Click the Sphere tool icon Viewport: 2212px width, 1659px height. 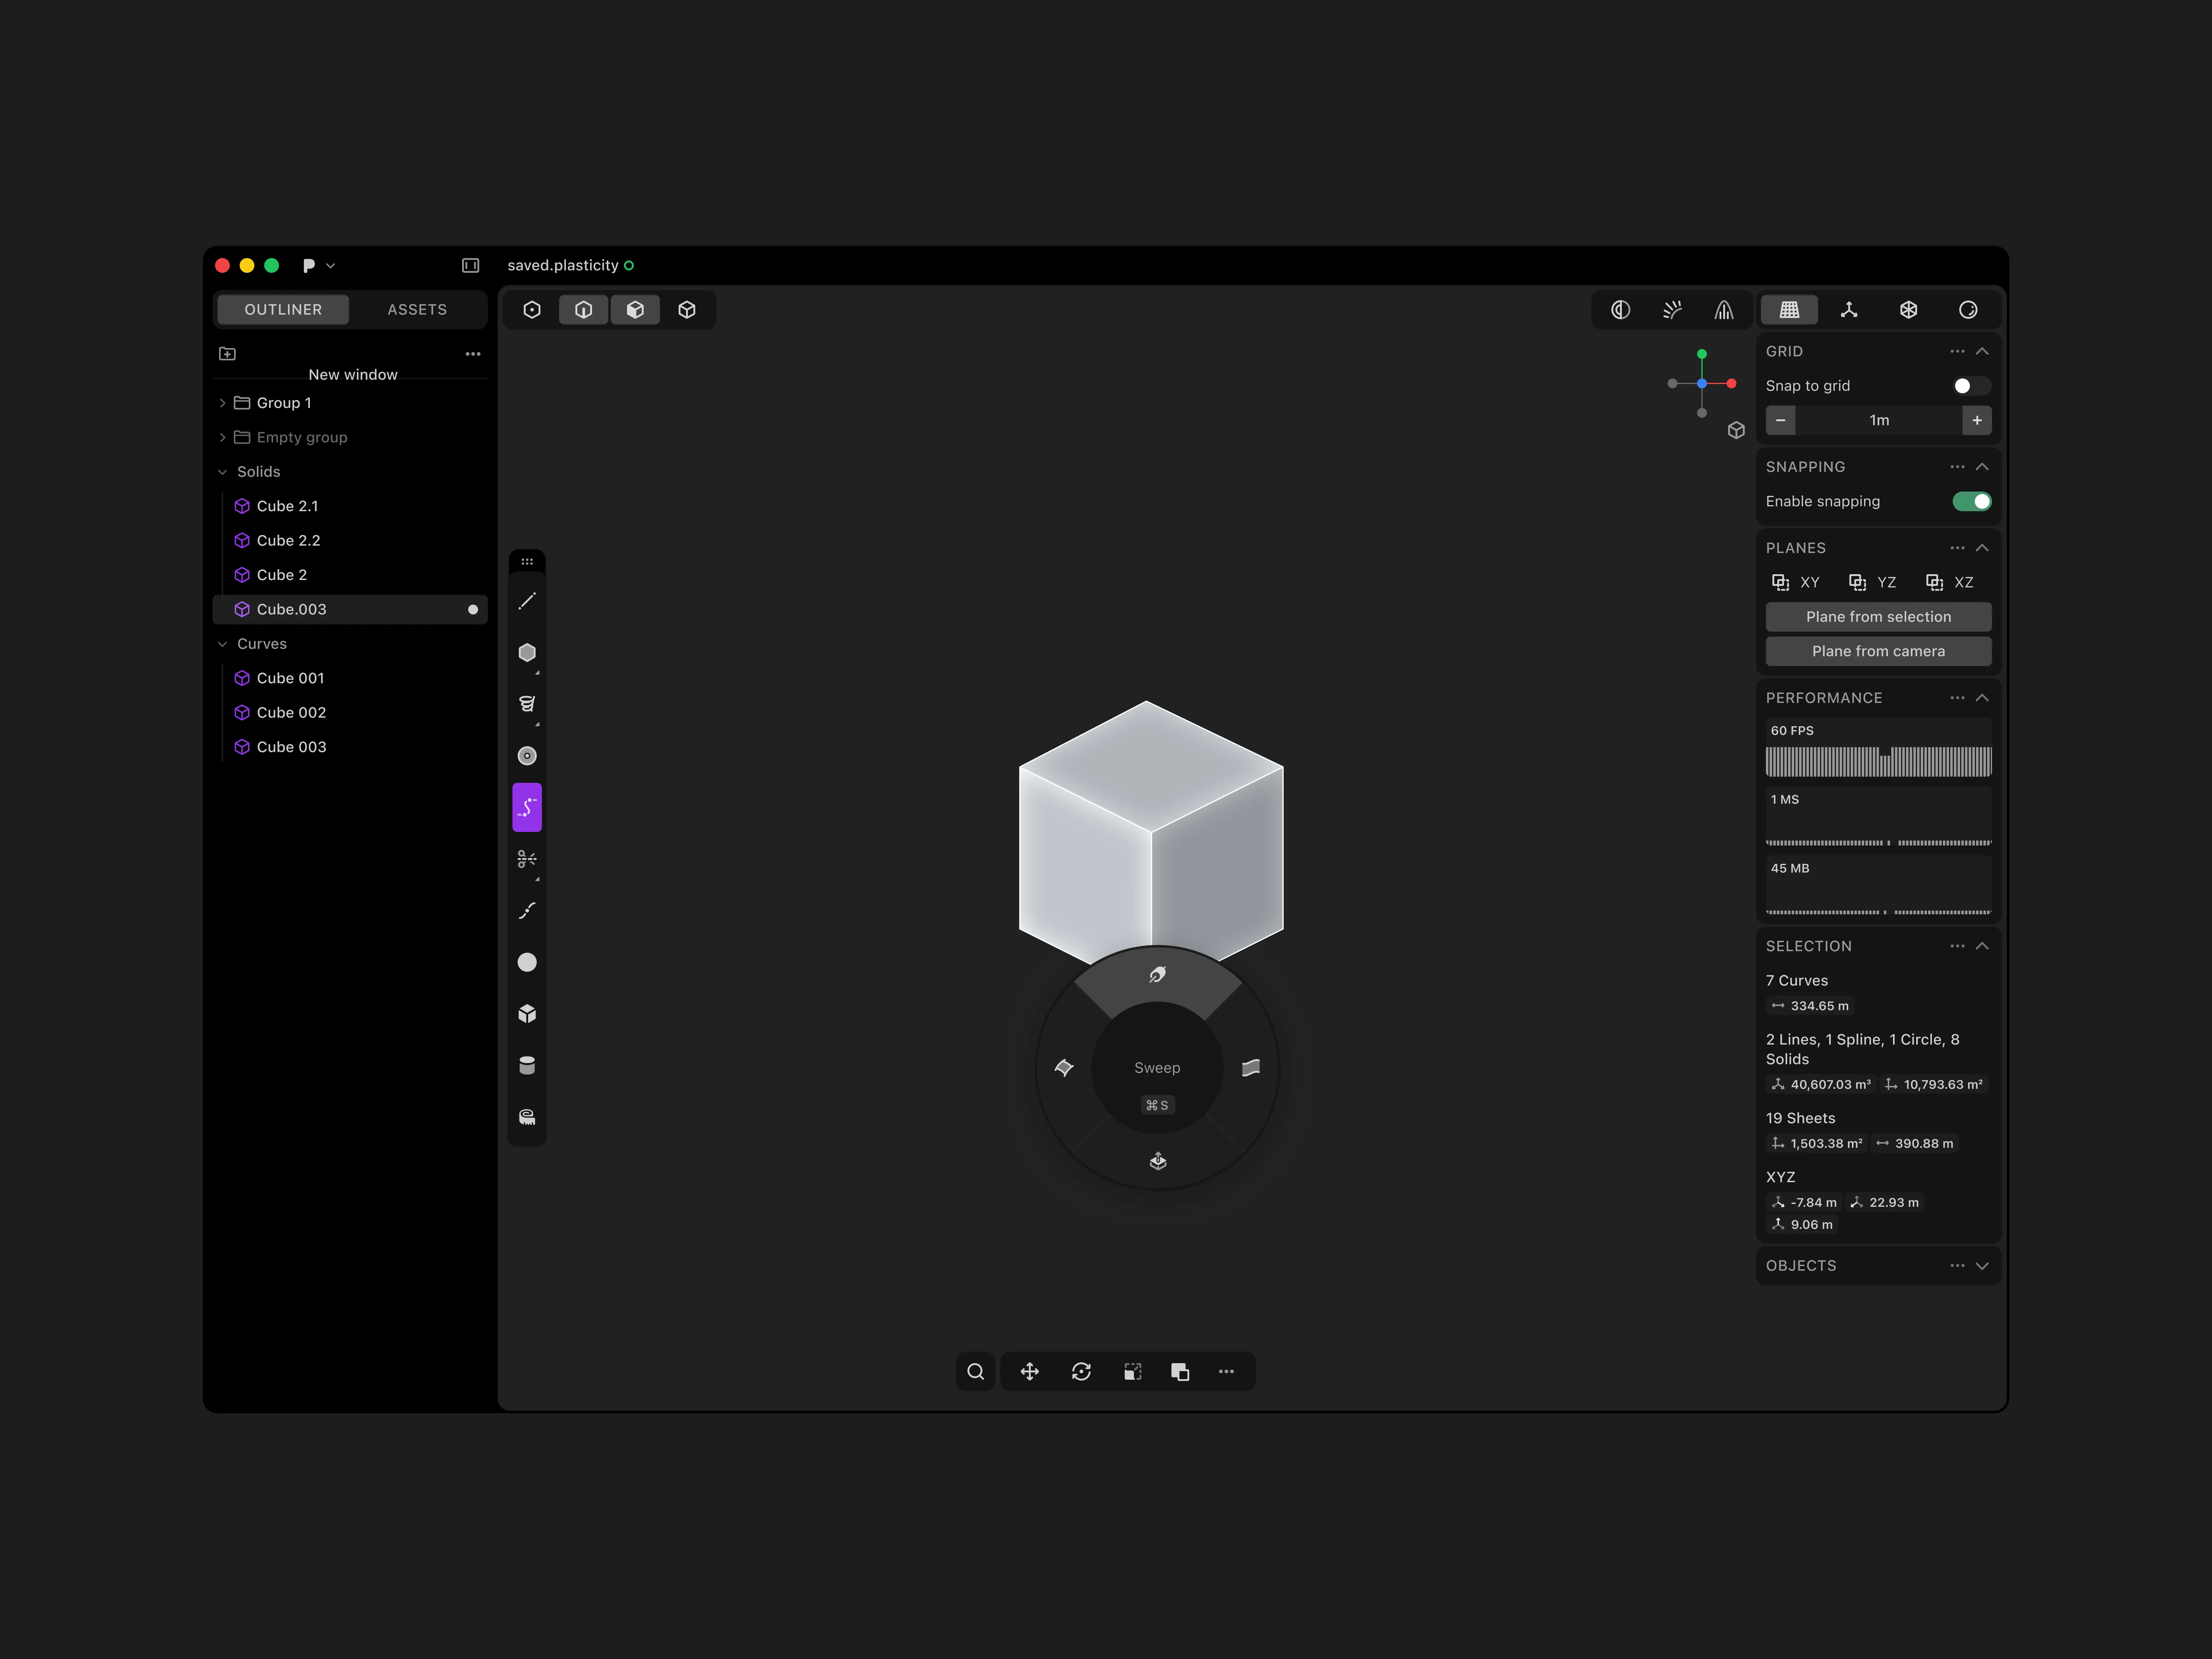coord(527,962)
